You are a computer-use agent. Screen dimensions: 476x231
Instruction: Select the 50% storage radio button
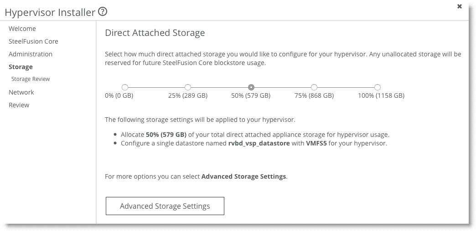click(251, 87)
